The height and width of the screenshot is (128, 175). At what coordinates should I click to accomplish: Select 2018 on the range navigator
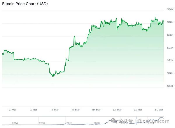[x=69, y=123]
